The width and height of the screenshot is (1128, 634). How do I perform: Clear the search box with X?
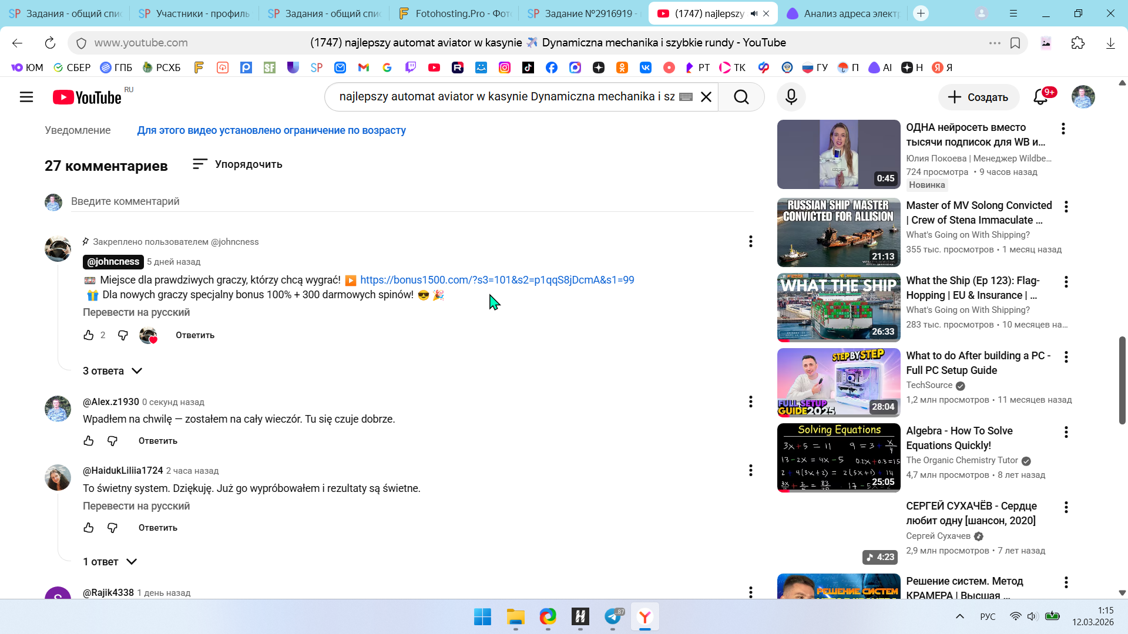pyautogui.click(x=706, y=97)
